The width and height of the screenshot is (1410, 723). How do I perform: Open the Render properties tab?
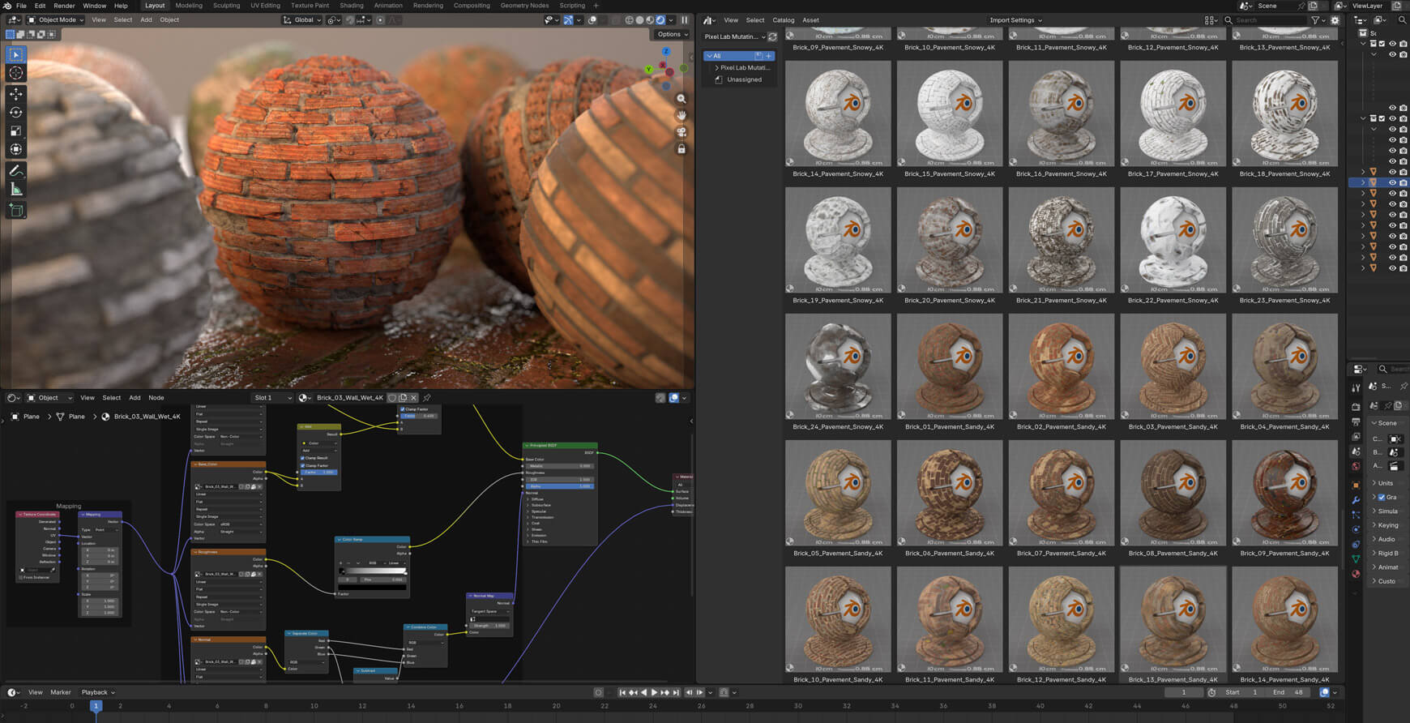coord(1356,407)
